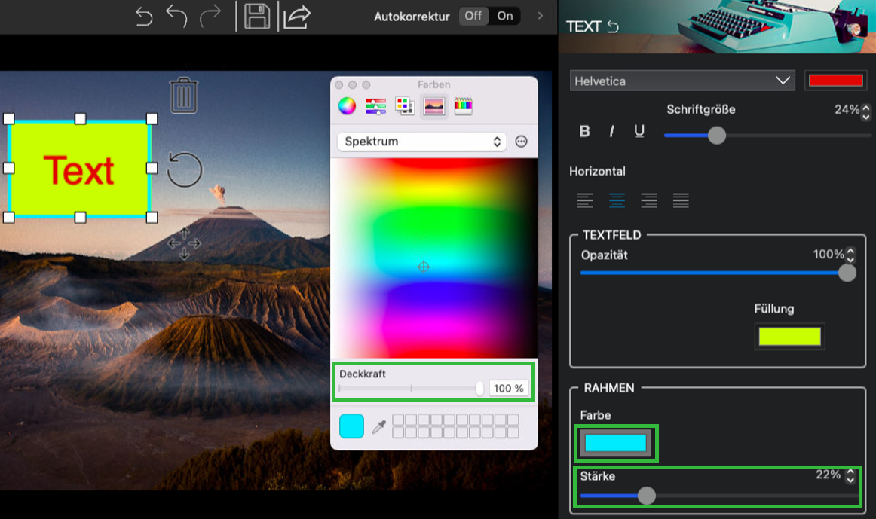Select center horizontal text alignment
Screen dimensions: 876x519
(617, 200)
